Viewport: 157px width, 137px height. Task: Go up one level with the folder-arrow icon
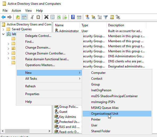tap(18, 17)
